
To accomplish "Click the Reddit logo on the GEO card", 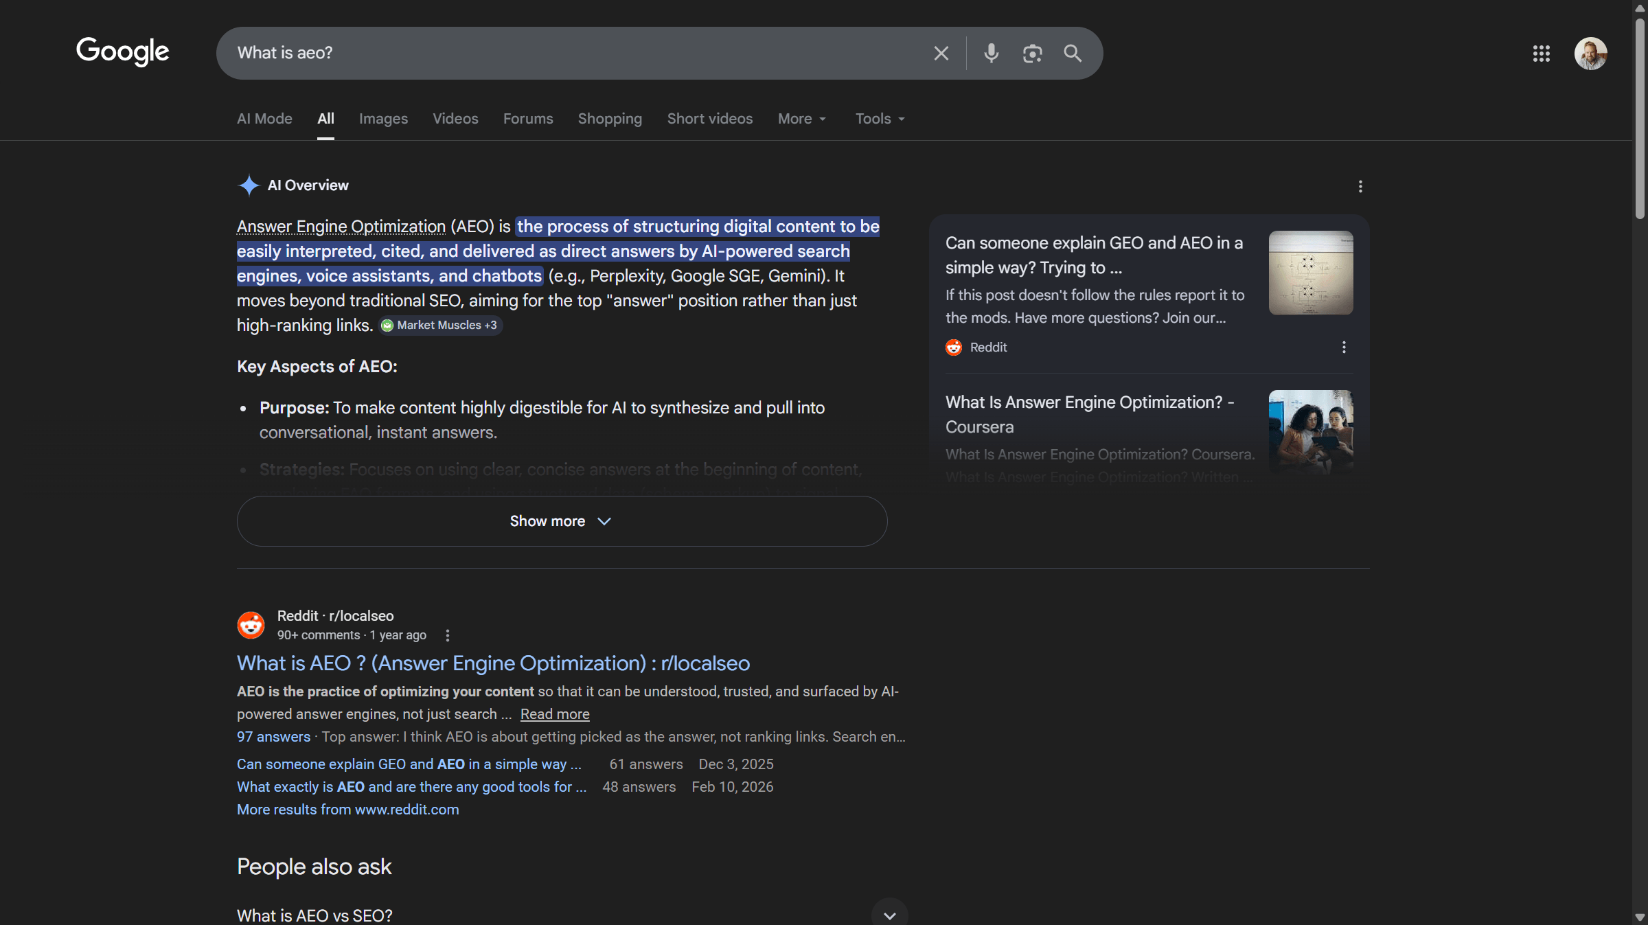I will click(x=954, y=347).
